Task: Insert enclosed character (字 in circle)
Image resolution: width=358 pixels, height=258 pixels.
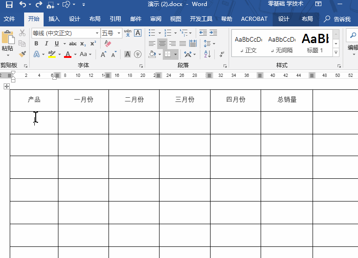Action: 137,54
